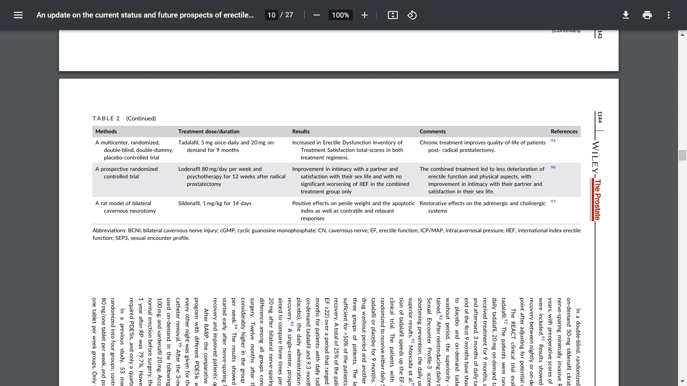Click the zoom in plus button
Image resolution: width=687 pixels, height=386 pixels.
(364, 15)
